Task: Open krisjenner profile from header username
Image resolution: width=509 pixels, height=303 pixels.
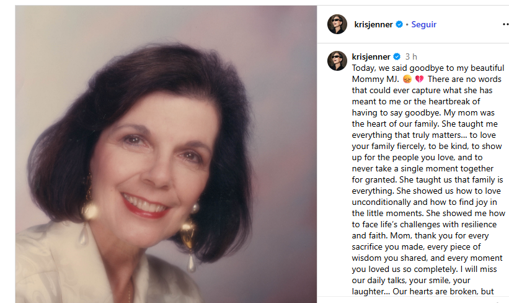Action: pyautogui.click(x=373, y=24)
